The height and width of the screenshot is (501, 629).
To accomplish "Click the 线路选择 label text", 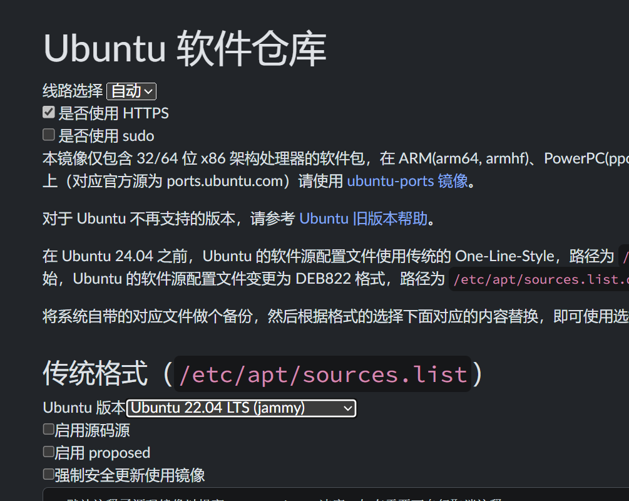I will tap(72, 91).
